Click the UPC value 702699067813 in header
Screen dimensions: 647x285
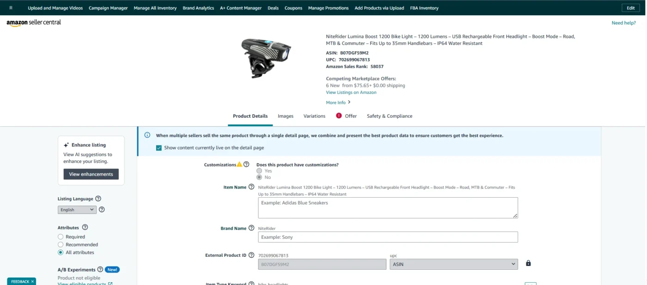tap(354, 60)
